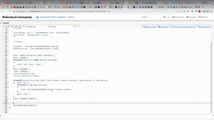Click the Файловый менеджер title
The width and height of the screenshot is (214, 120).
pos(17,17)
